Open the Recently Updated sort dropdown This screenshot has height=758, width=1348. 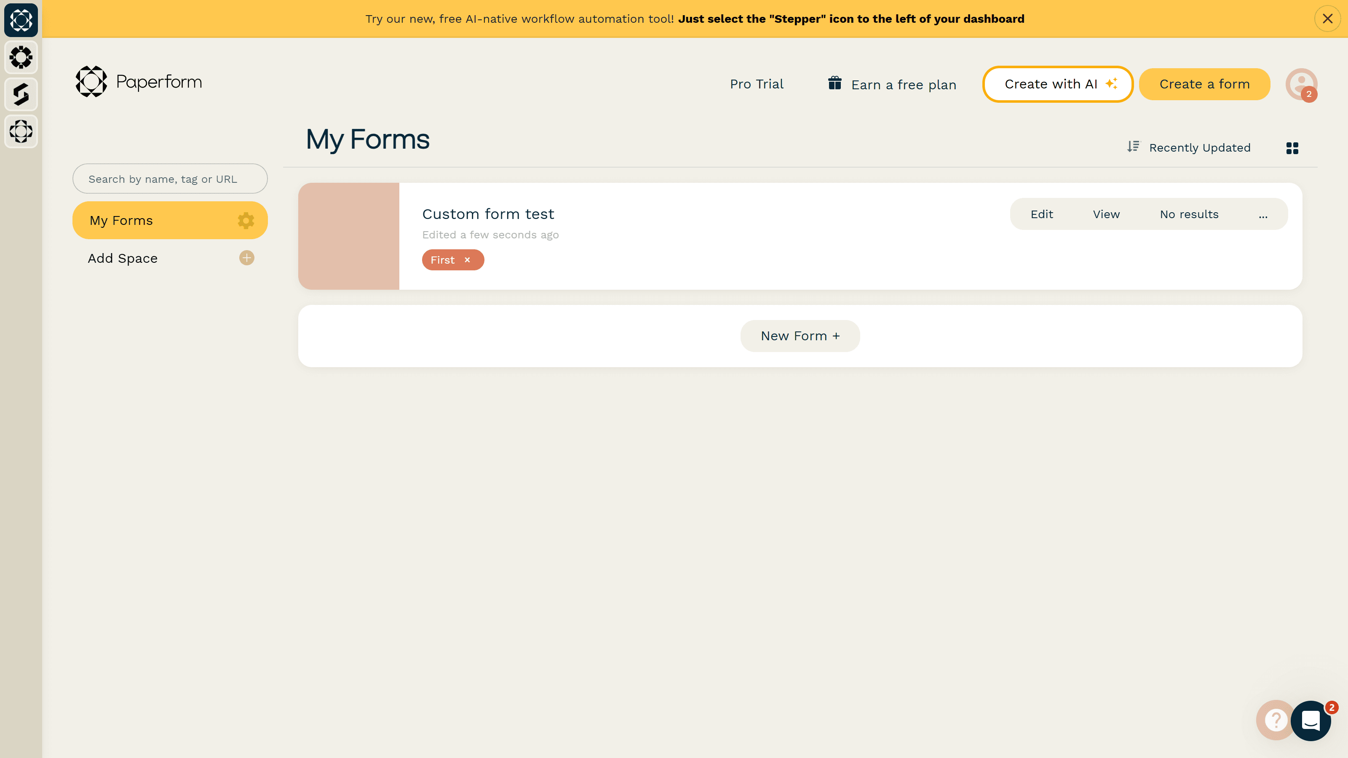coord(1200,147)
